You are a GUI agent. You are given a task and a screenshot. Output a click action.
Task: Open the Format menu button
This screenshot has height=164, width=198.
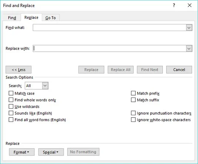21,152
